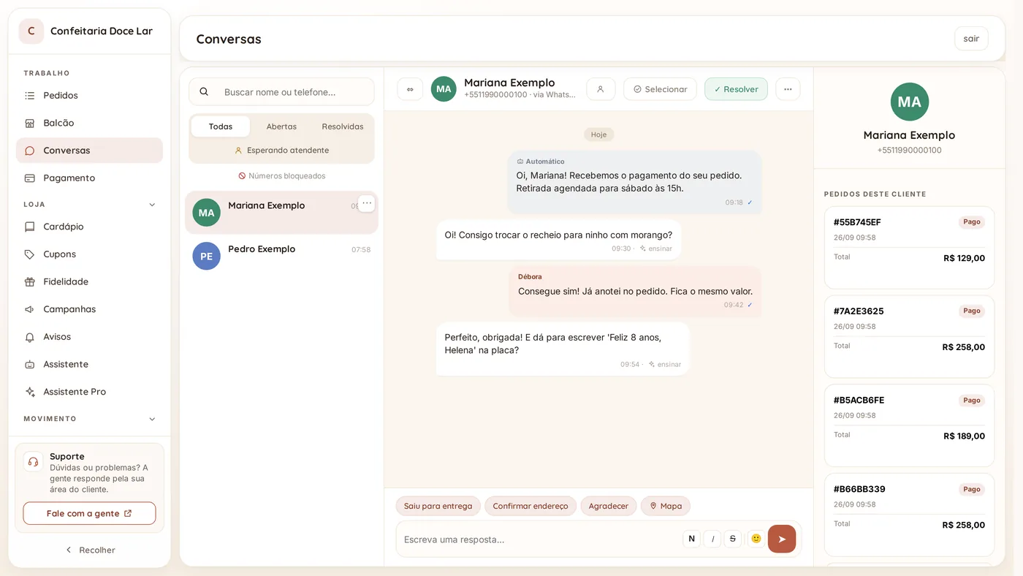Screen dimensions: 1023x576
Task: Click the Mapa quick reply chip
Action: click(666, 506)
